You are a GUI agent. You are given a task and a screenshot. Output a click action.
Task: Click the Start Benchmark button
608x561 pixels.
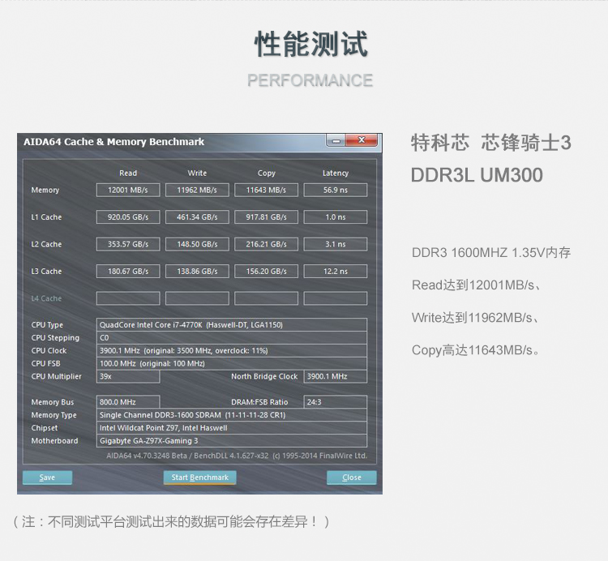tap(199, 477)
